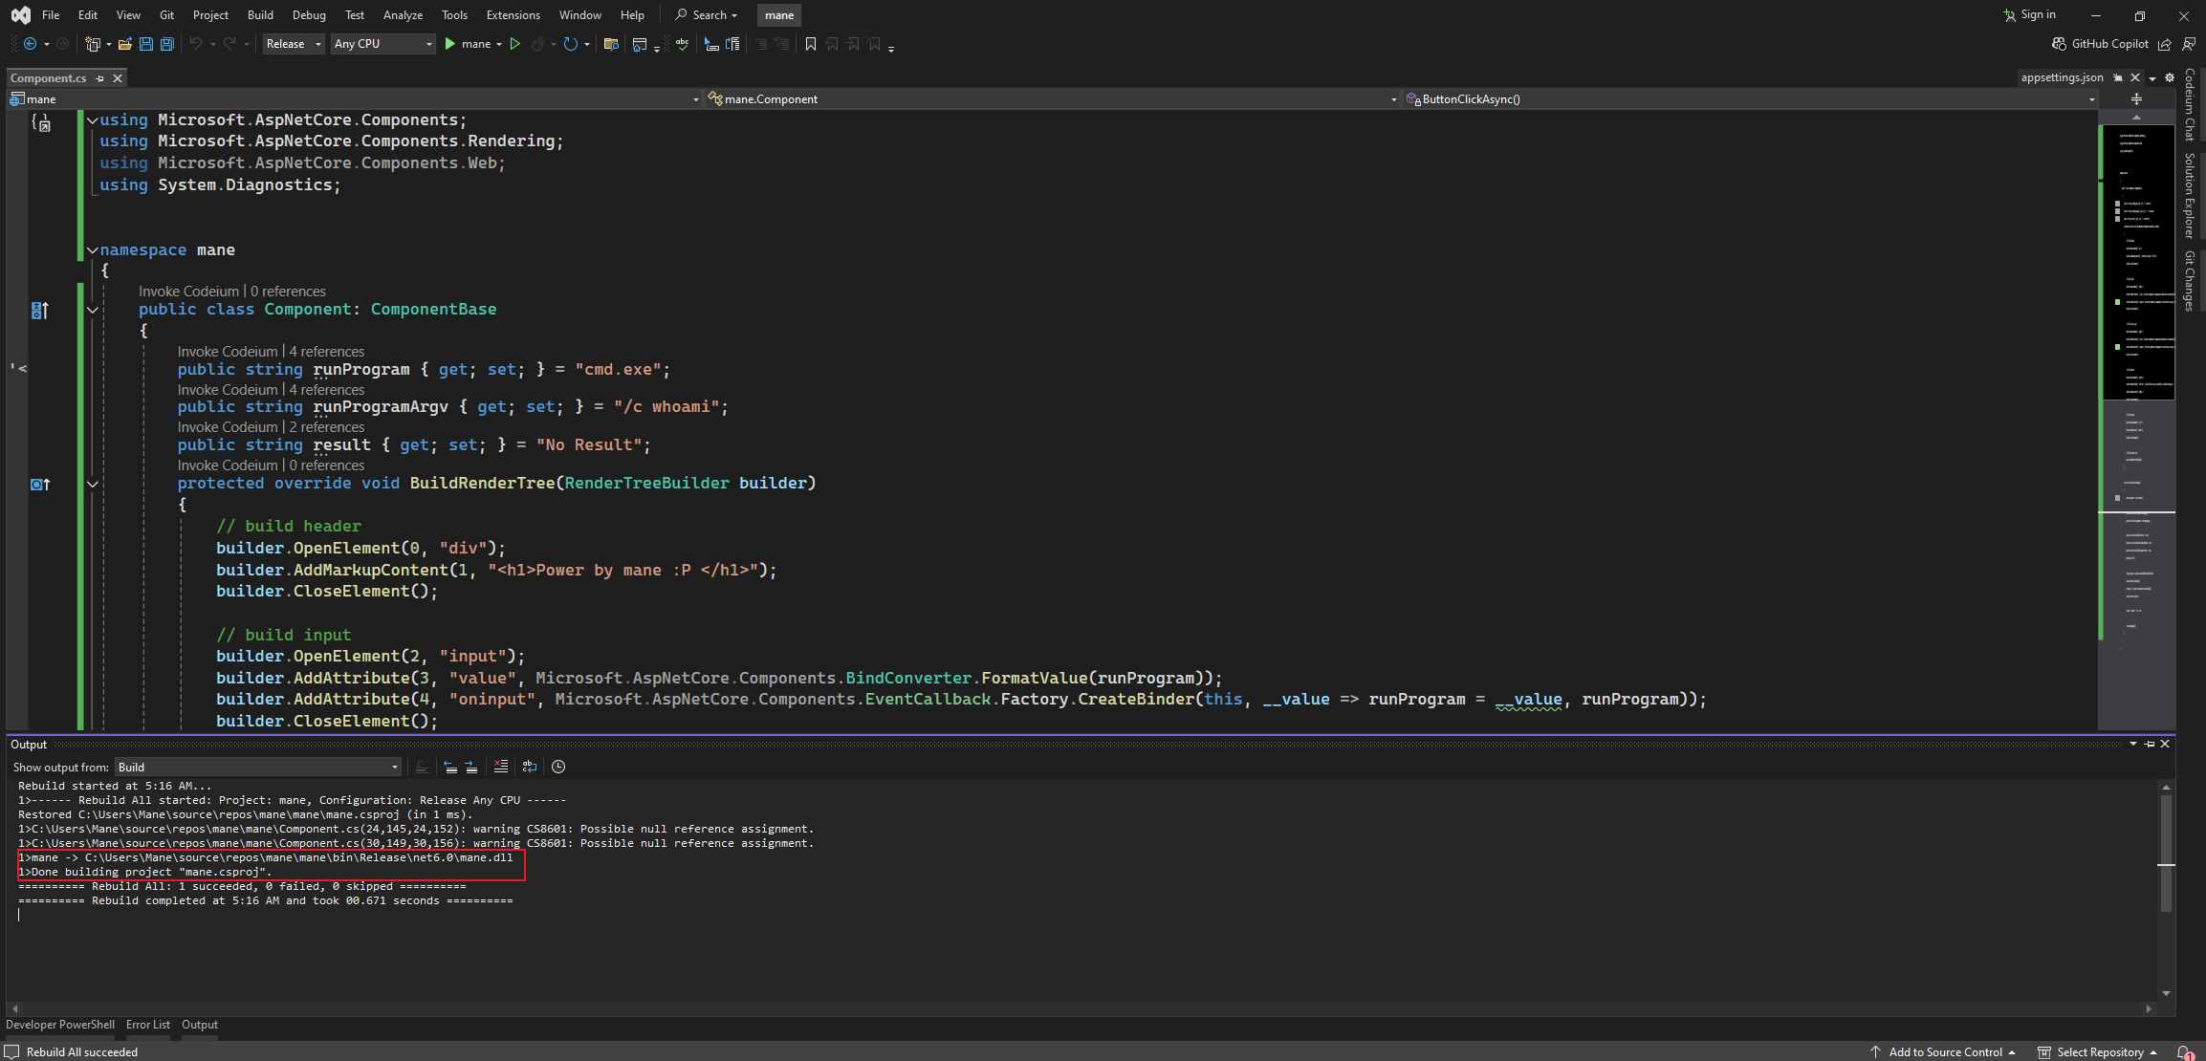The image size is (2206, 1061).
Task: Pin the Component.cs tab
Action: (x=99, y=78)
